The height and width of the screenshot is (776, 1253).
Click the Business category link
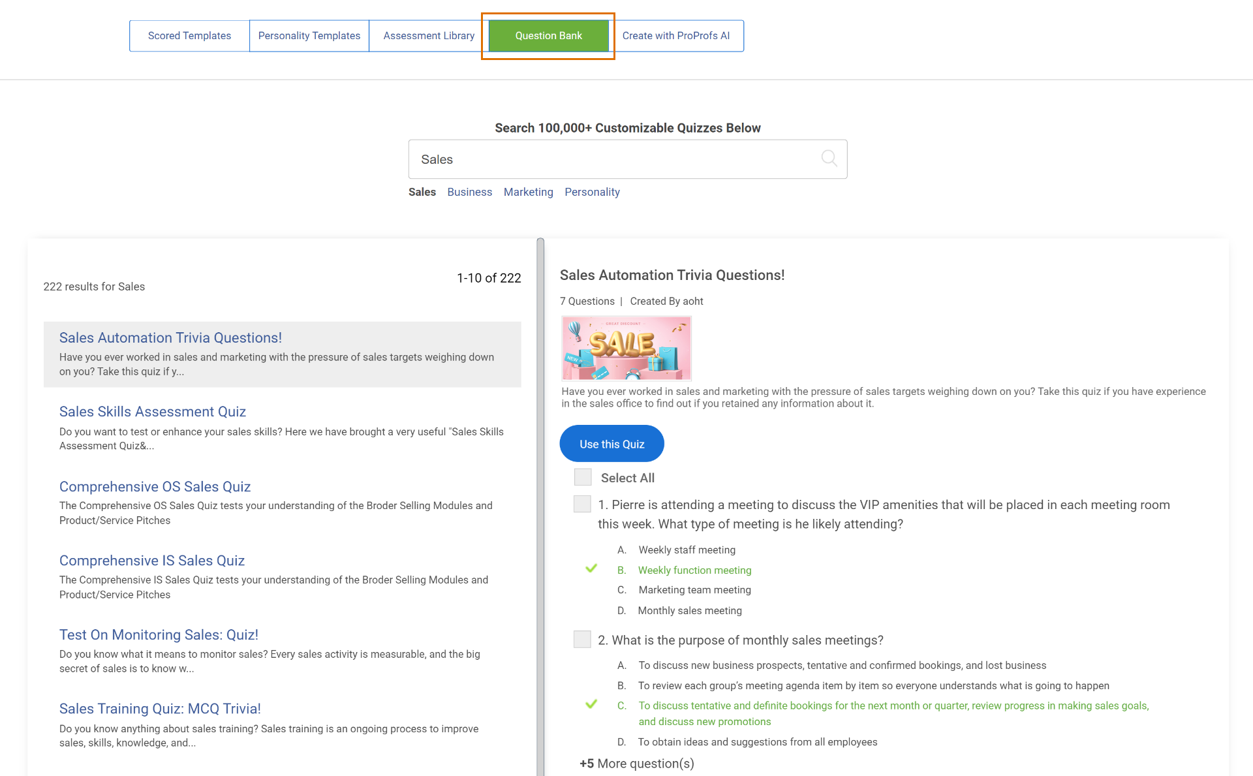[469, 192]
